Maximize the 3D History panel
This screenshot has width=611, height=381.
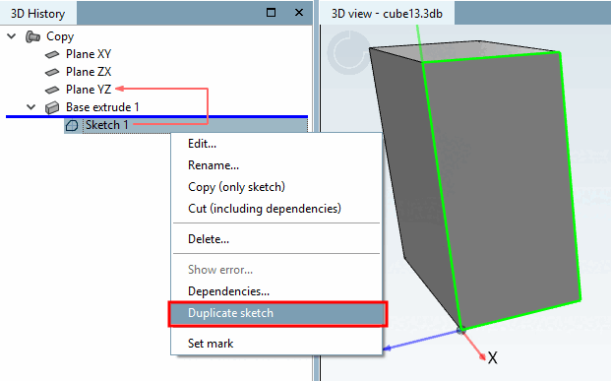click(x=271, y=13)
